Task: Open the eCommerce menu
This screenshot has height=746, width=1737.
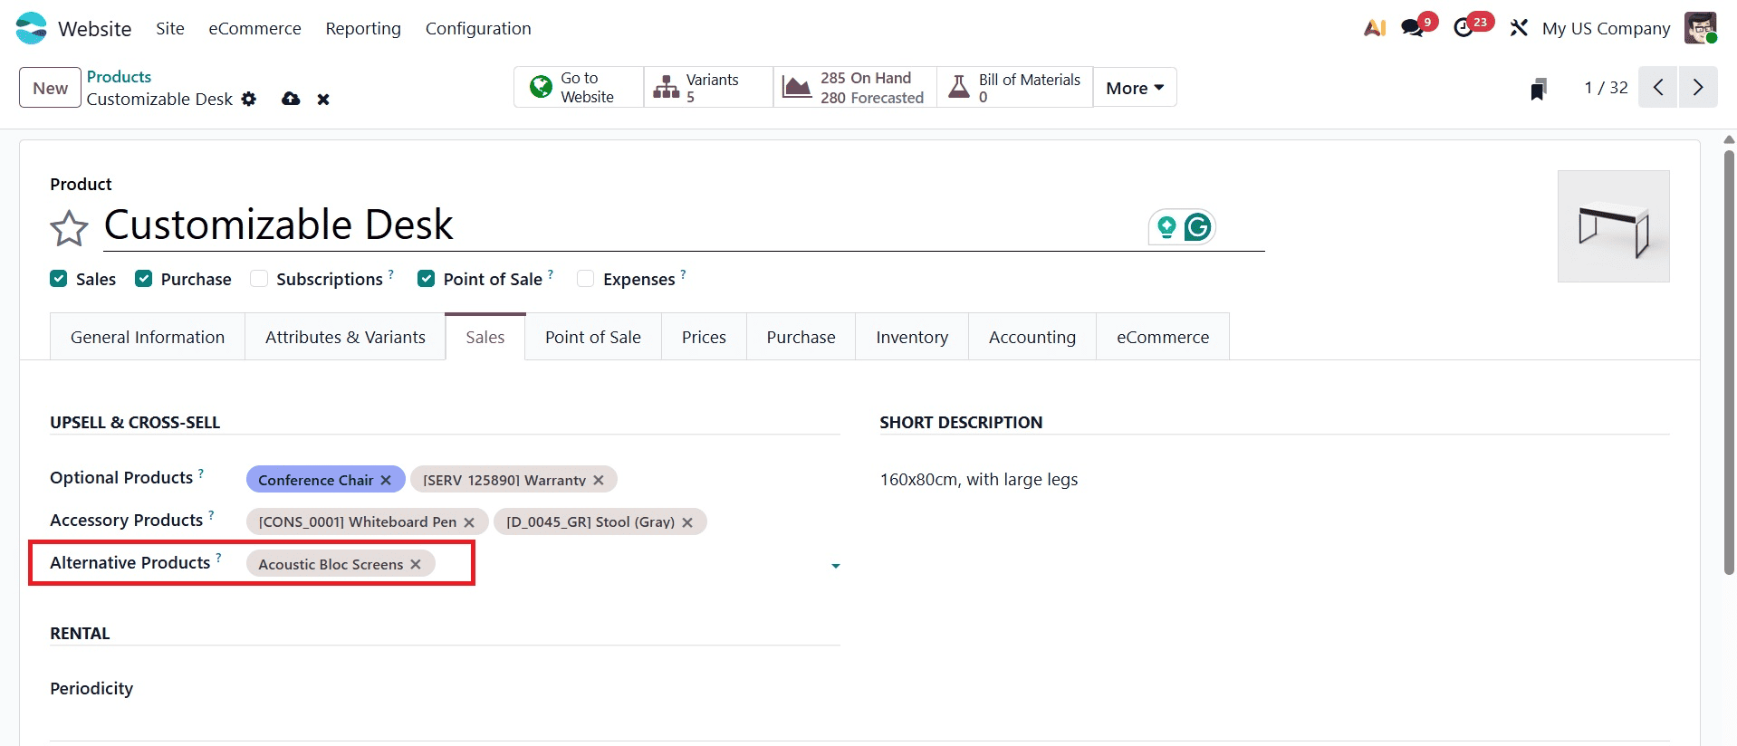Action: (x=254, y=28)
